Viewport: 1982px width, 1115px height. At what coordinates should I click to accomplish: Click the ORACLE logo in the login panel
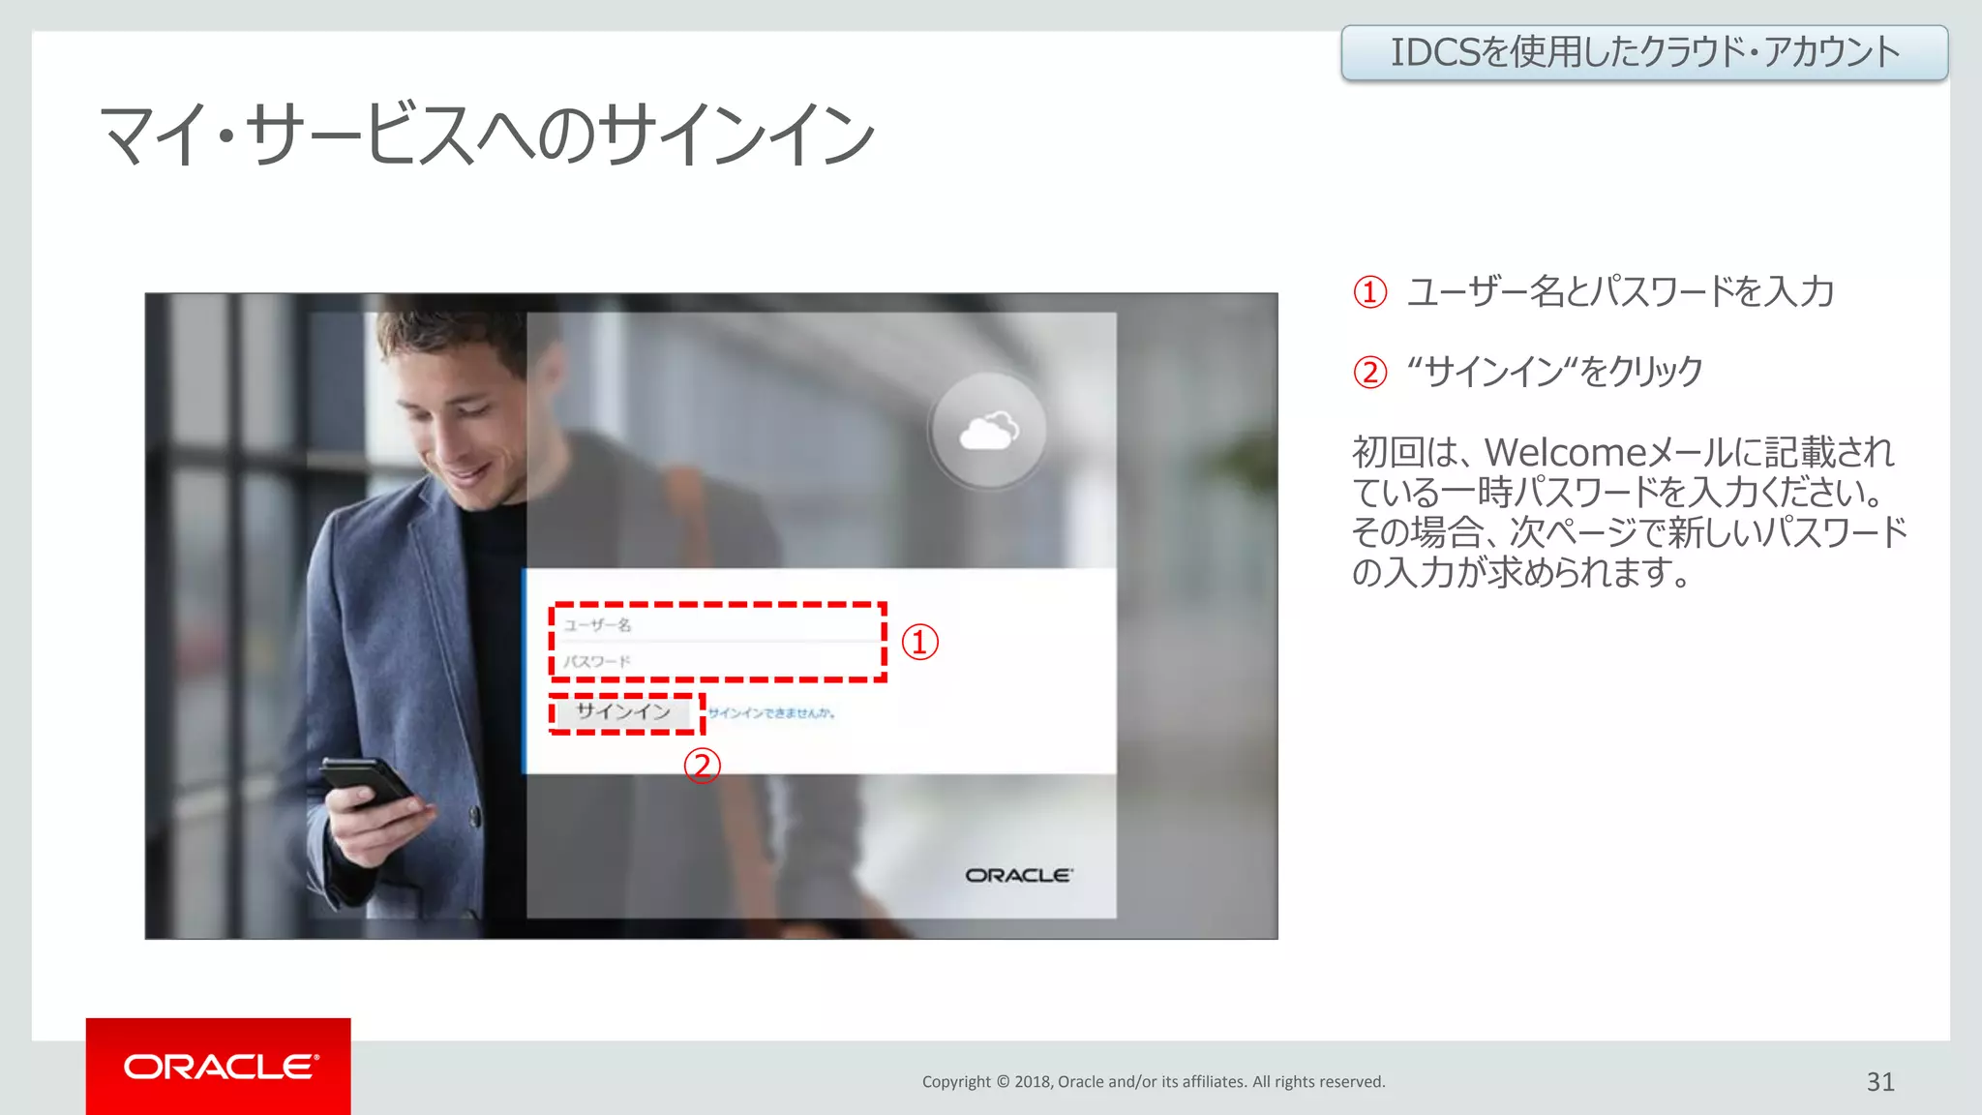[1019, 875]
